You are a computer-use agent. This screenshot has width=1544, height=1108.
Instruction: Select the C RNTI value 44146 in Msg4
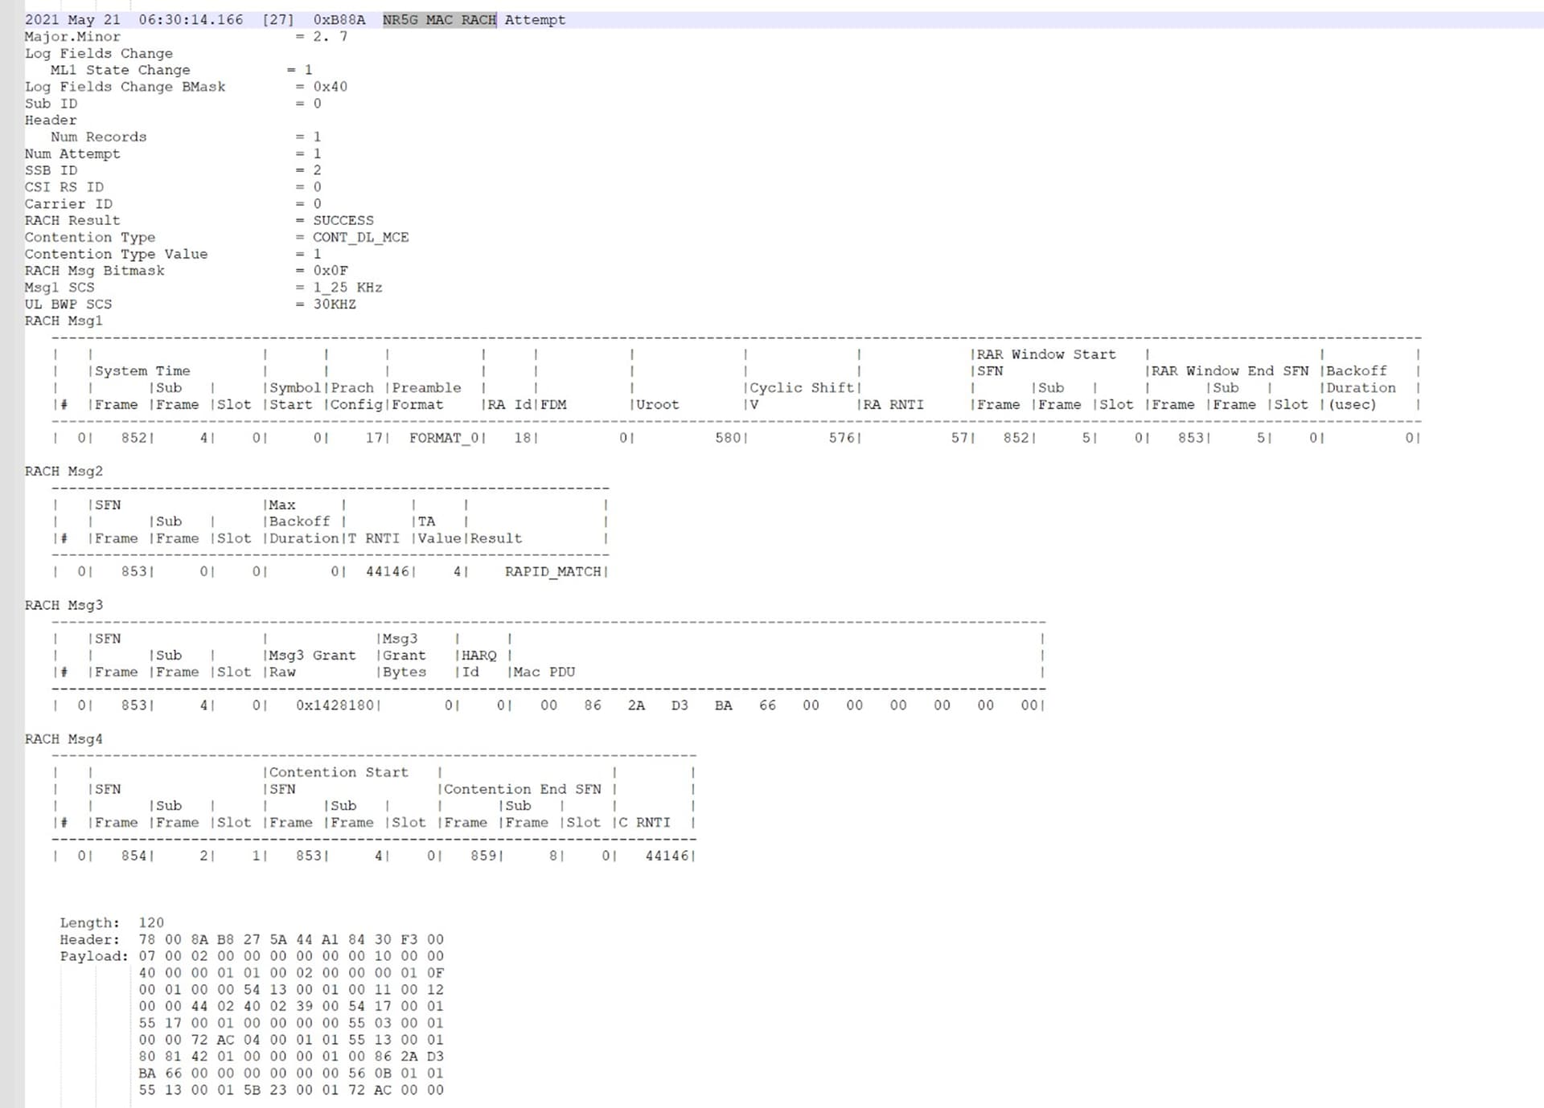(x=667, y=857)
